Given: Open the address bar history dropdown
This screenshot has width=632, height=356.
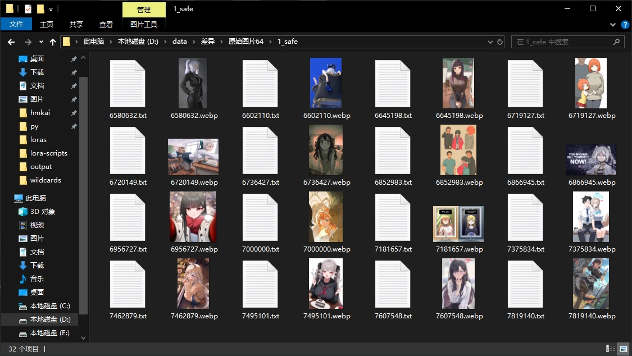Looking at the screenshot, I should click(x=489, y=42).
